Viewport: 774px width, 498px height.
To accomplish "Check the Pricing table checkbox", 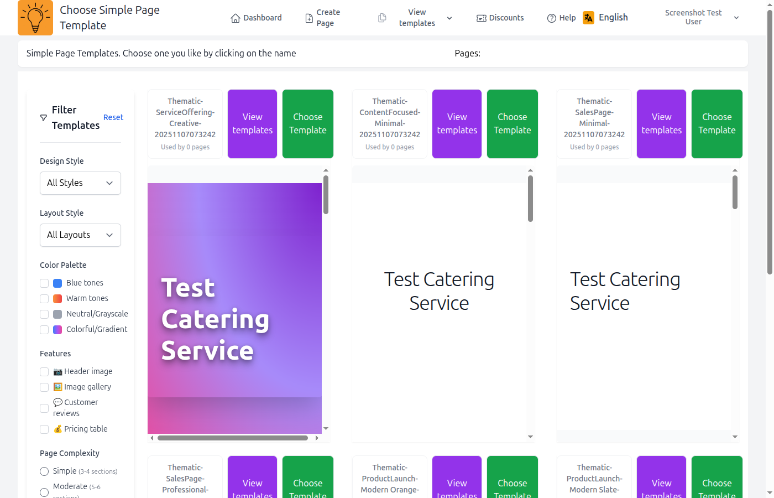I will (44, 429).
